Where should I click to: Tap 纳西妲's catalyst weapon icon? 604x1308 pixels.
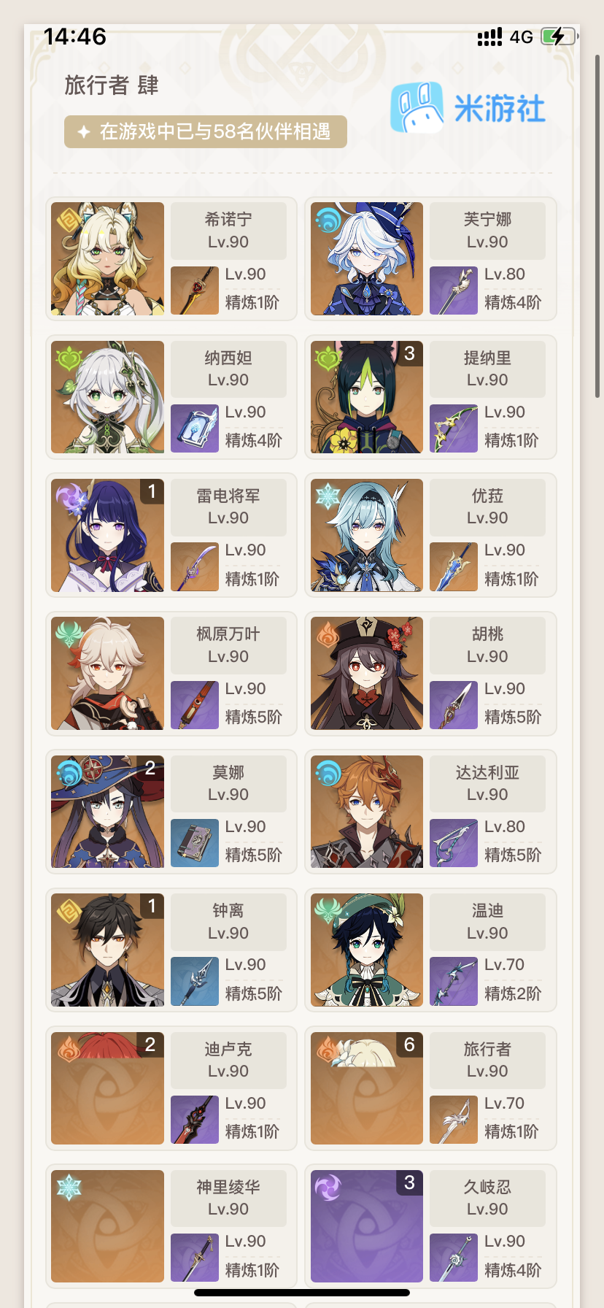[x=195, y=428]
